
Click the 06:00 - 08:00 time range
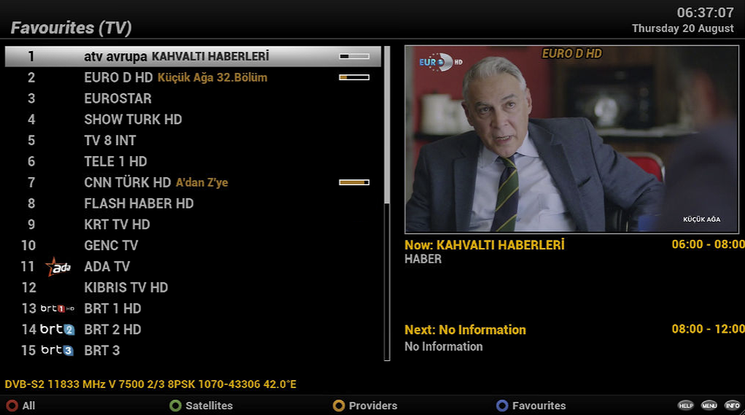coord(708,244)
